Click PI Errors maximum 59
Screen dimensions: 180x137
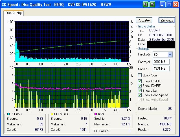pos(41,124)
